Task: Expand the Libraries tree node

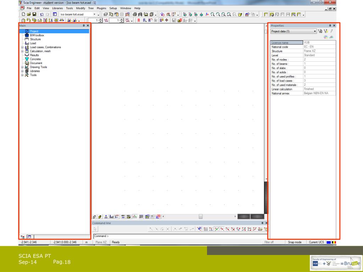Action: (22, 71)
